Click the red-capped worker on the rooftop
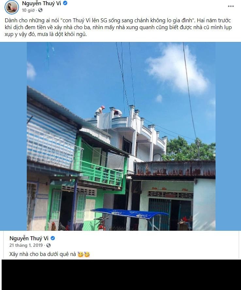This screenshot has width=241, height=290. pos(100,110)
